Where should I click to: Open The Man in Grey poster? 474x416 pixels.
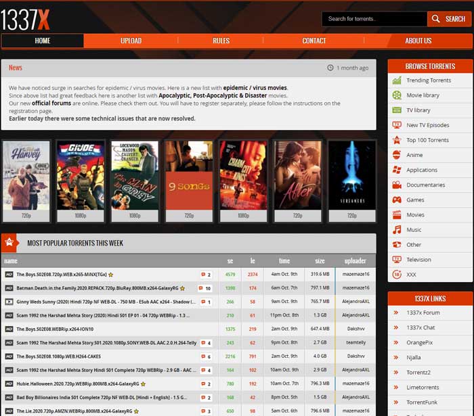[135, 175]
